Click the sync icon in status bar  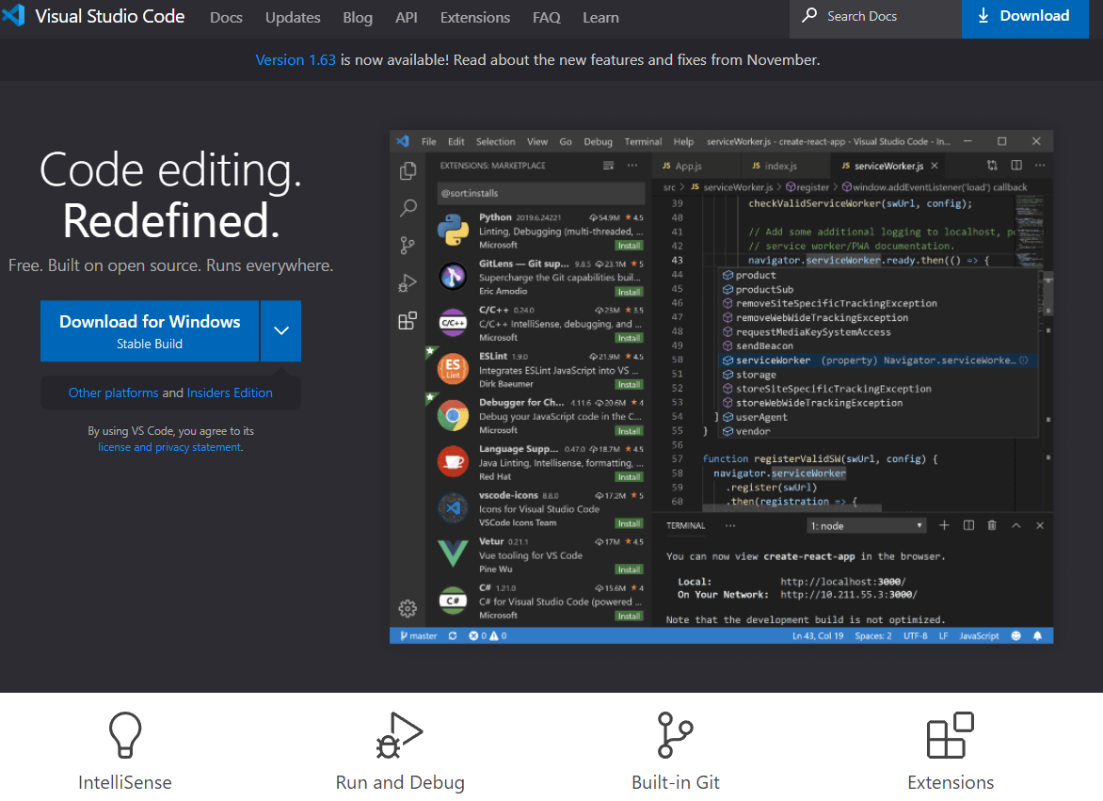pos(453,635)
